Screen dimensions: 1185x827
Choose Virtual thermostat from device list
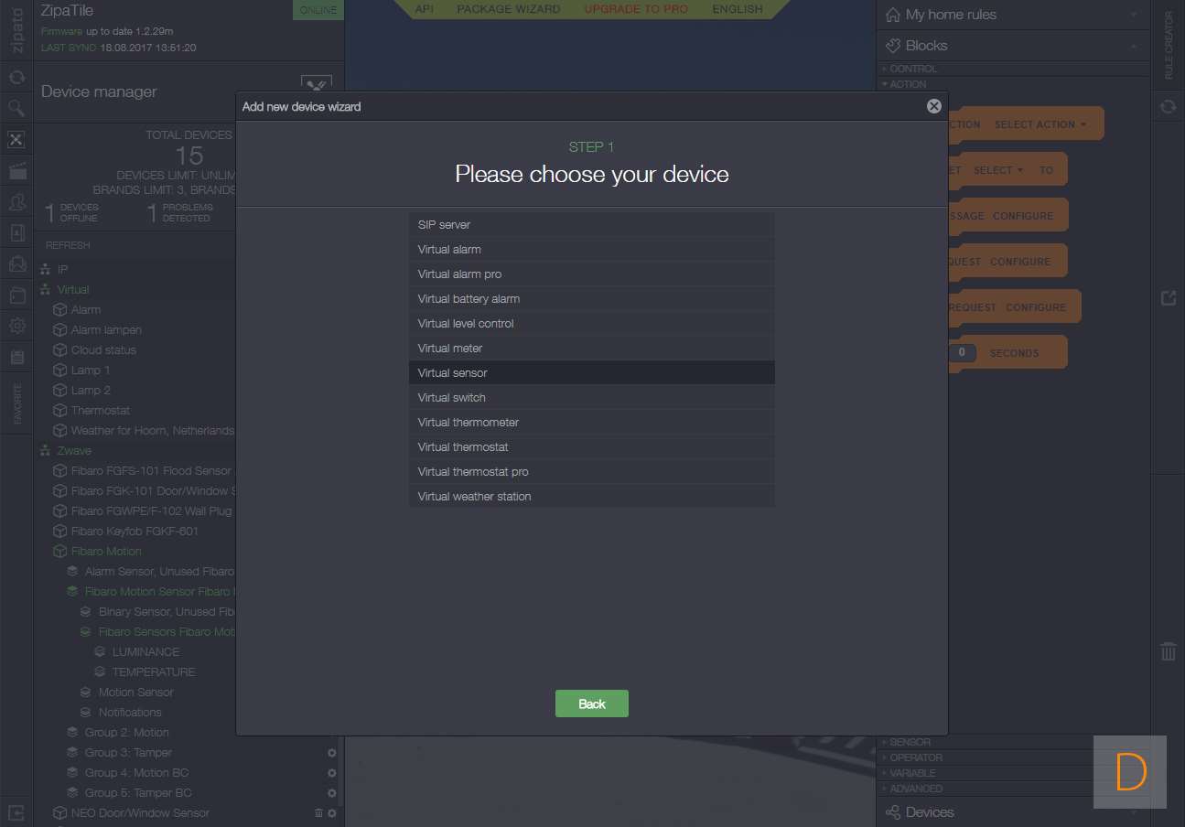592,447
